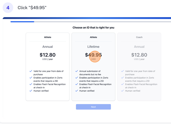
Task: Click checkmark next to "Annual submission of documents"
Action: coord(77,71)
